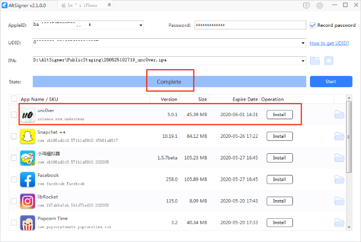Expand the AppleID dropdown arrow
361x242 pixels.
(x=141, y=25)
